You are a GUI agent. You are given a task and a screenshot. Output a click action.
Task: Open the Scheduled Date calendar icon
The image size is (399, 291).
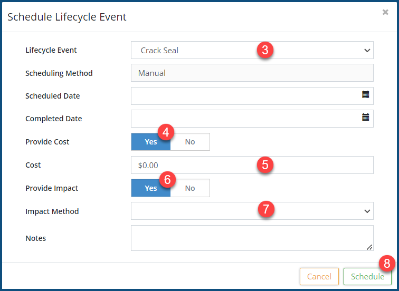point(365,95)
